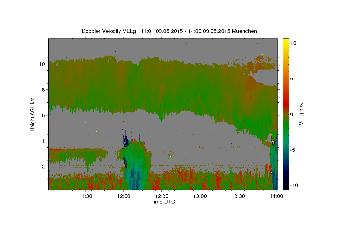Screen dimensions: 343x228
Task: Click the colorbar value -5 label
Action: 293,150
